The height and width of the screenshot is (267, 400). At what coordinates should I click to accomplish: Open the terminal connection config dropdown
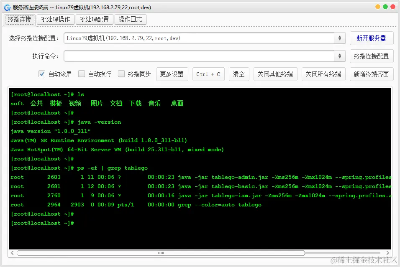pyautogui.click(x=204, y=38)
